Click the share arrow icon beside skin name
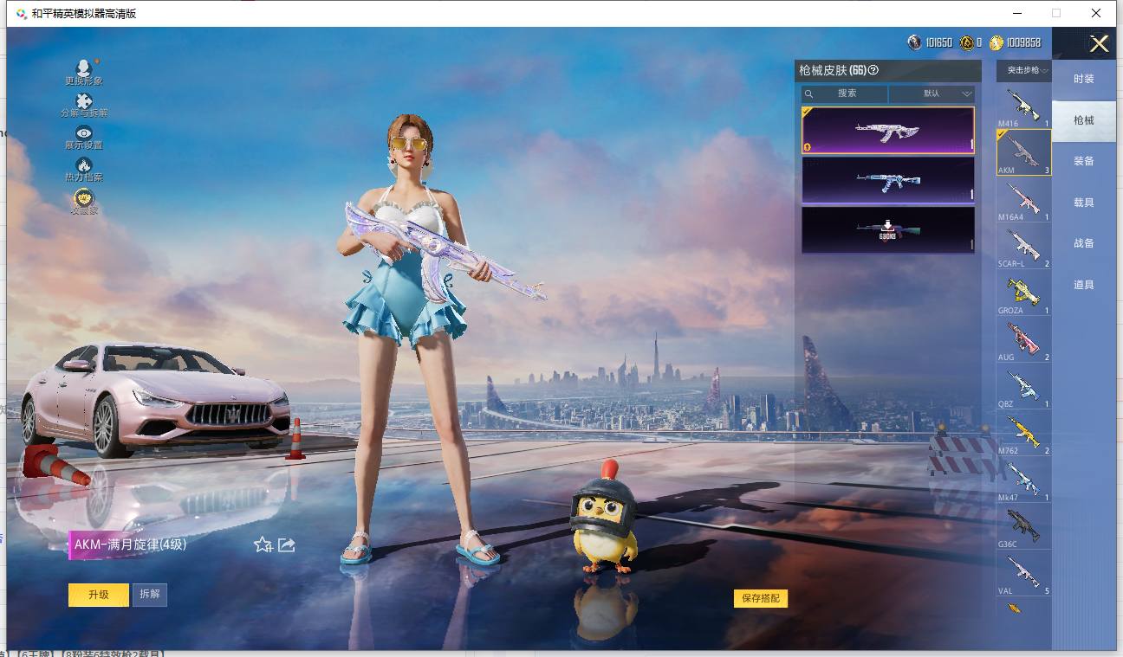 tap(287, 544)
